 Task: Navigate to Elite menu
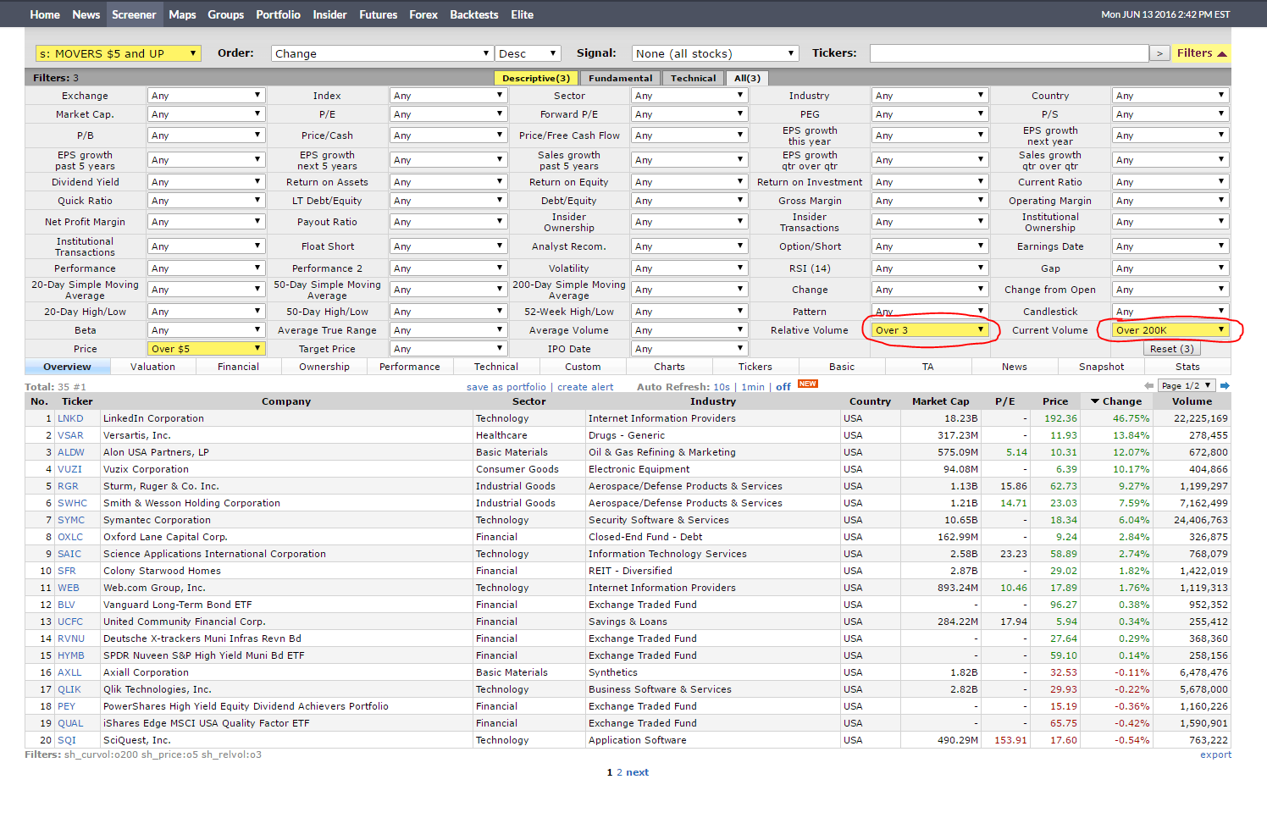(523, 14)
